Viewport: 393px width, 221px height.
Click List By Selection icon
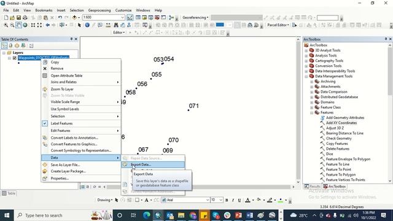23,45
